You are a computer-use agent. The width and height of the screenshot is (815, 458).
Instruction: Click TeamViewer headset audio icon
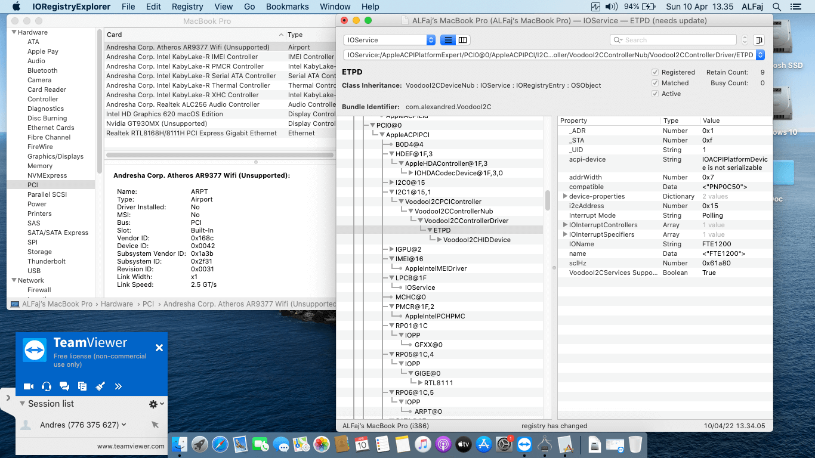pos(47,386)
